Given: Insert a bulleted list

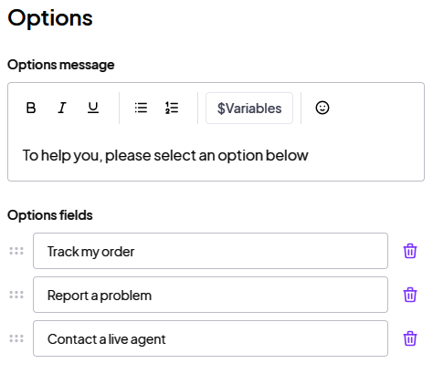Looking at the screenshot, I should [141, 108].
